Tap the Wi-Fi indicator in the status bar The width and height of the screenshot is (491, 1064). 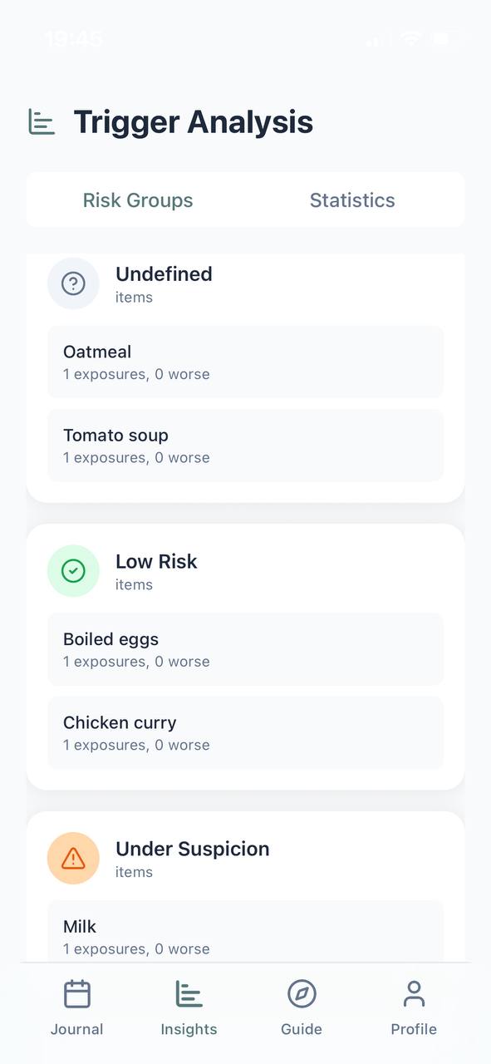point(410,38)
